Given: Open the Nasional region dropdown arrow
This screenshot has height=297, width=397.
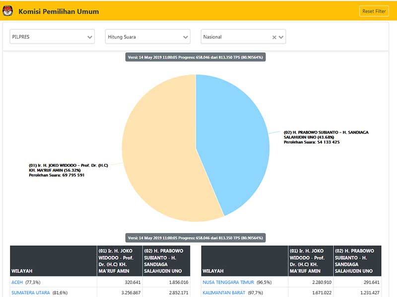Looking at the screenshot, I should pyautogui.click(x=281, y=37).
